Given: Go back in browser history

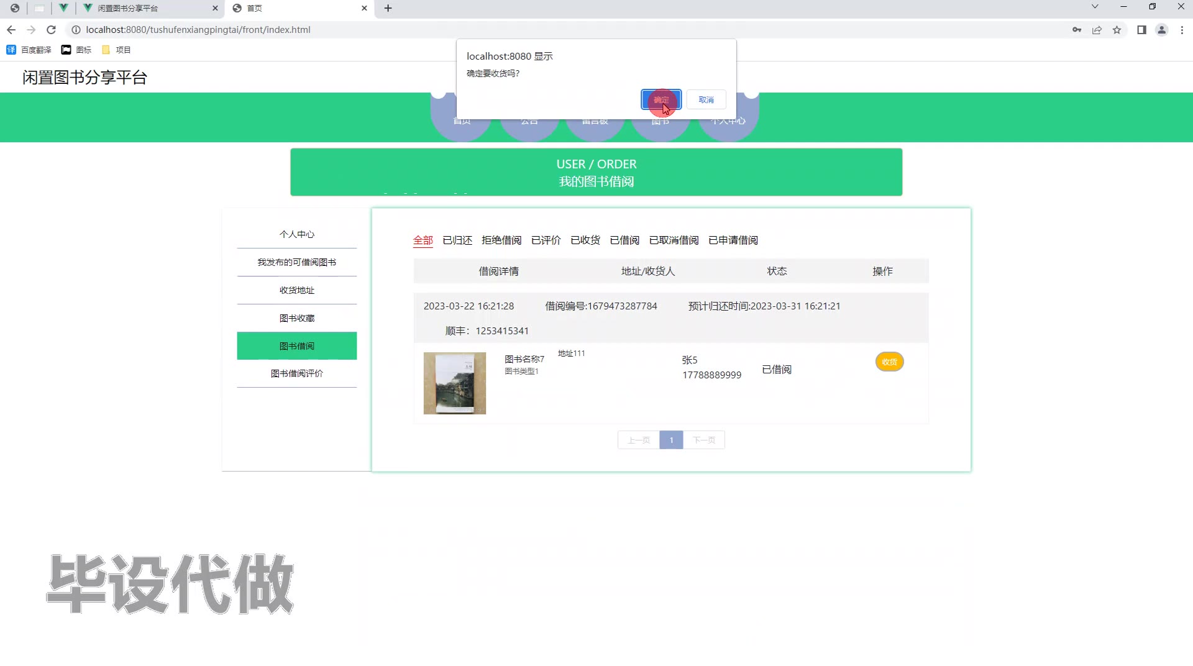Looking at the screenshot, I should pos(11,30).
